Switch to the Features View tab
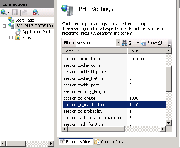 [76, 142]
